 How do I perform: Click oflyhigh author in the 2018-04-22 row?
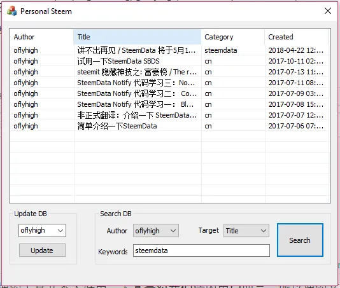click(26, 50)
